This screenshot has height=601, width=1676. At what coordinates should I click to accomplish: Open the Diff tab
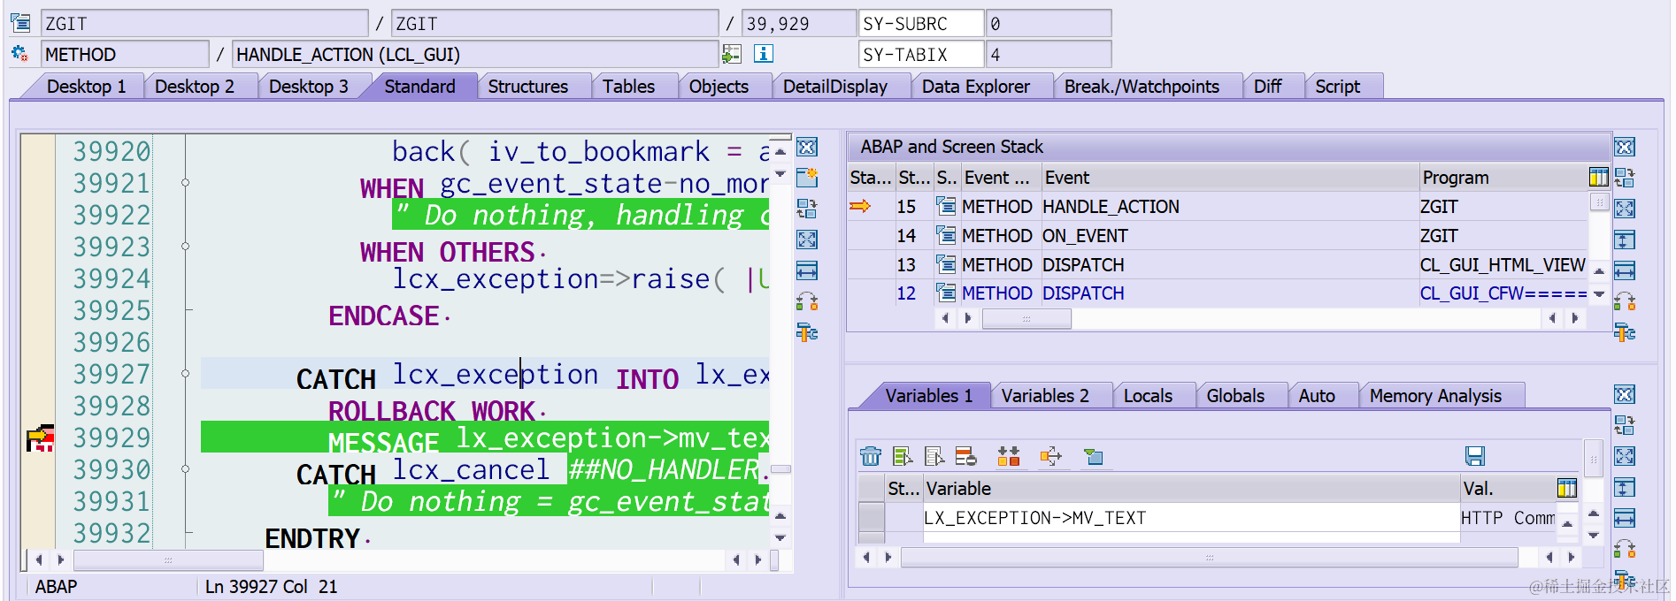pyautogui.click(x=1267, y=87)
